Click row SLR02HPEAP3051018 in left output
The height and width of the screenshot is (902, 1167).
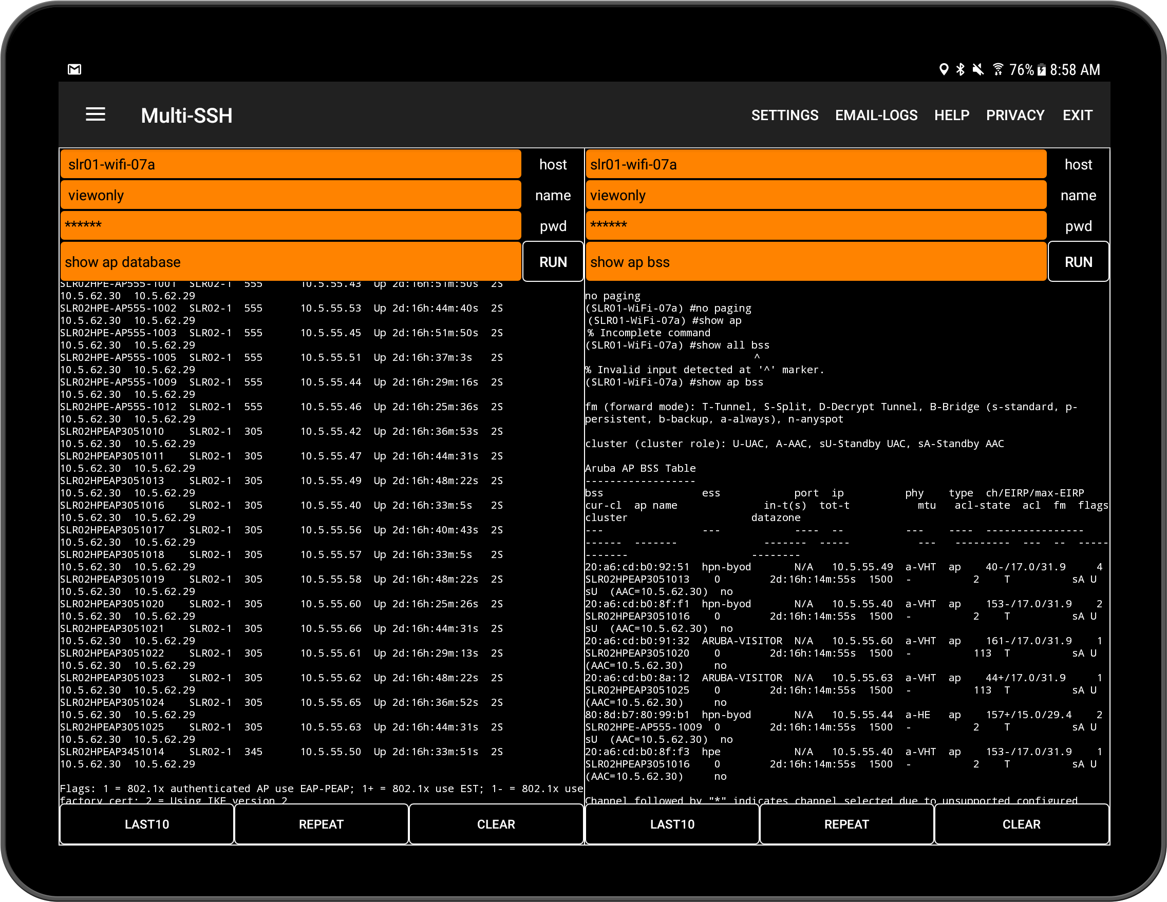pos(281,554)
